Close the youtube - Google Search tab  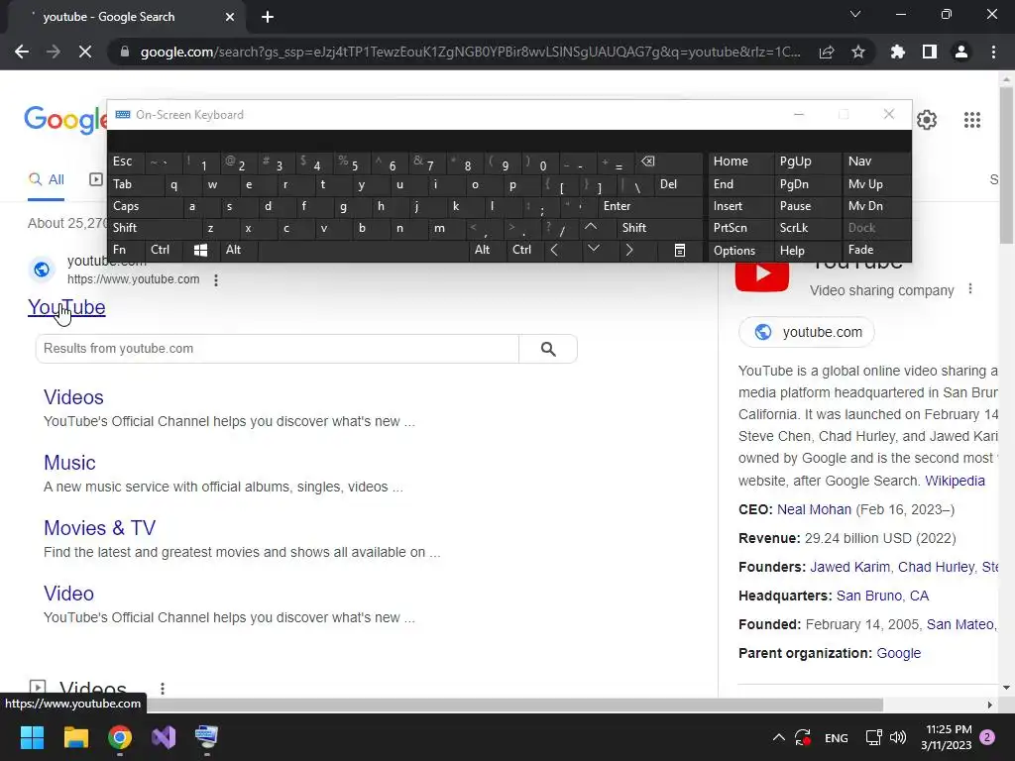(230, 17)
